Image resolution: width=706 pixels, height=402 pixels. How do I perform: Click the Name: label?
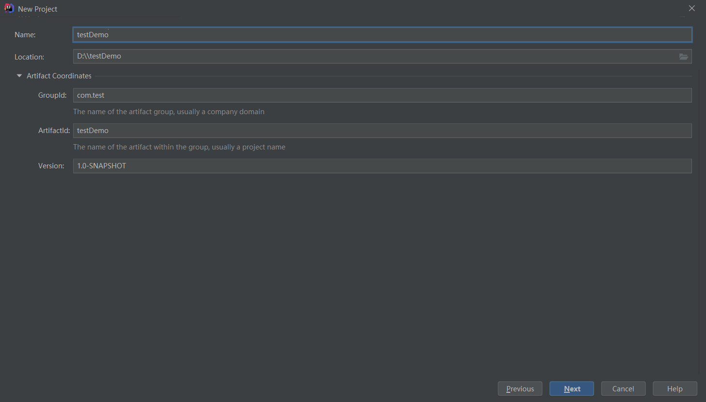(25, 35)
